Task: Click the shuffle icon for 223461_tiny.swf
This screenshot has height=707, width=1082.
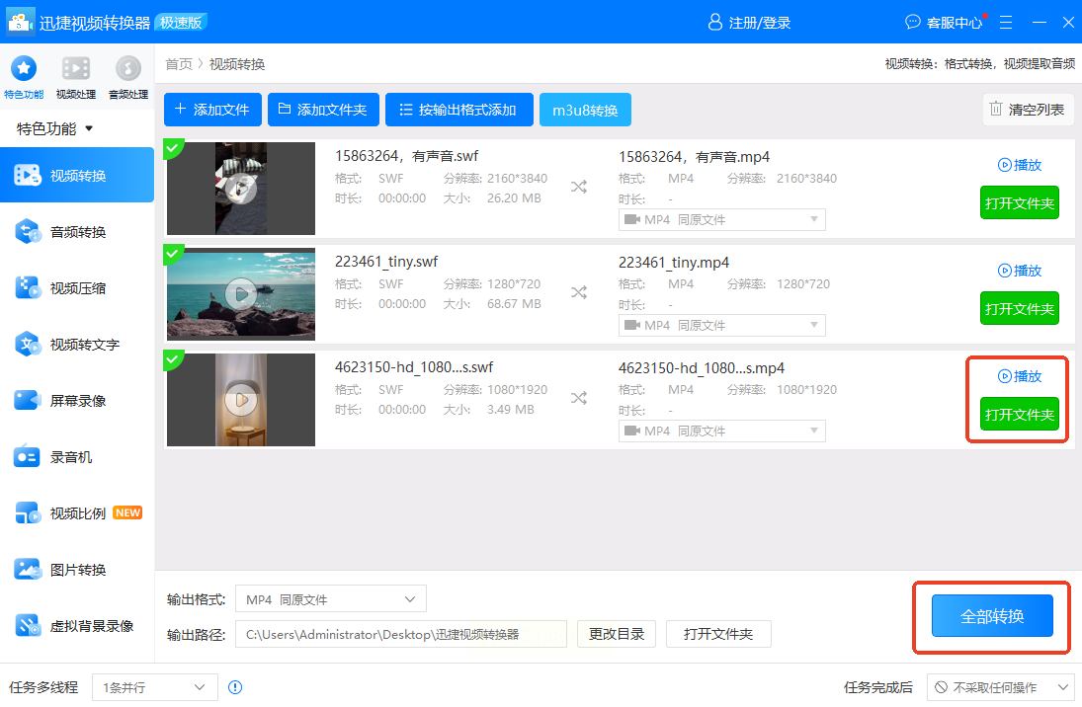Action: coord(578,292)
